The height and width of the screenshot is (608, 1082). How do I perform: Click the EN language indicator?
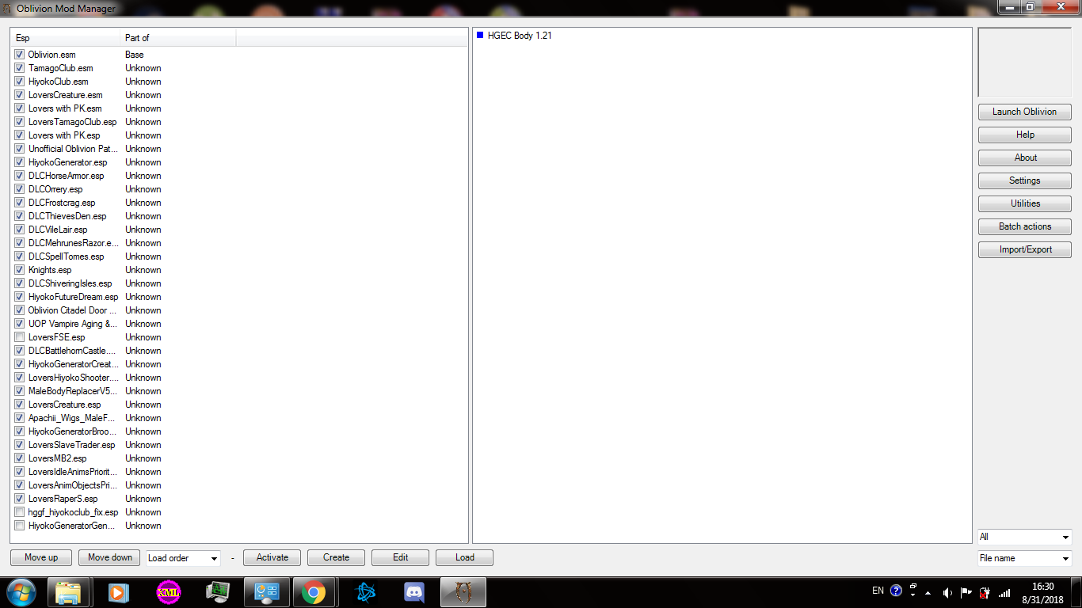click(x=878, y=591)
